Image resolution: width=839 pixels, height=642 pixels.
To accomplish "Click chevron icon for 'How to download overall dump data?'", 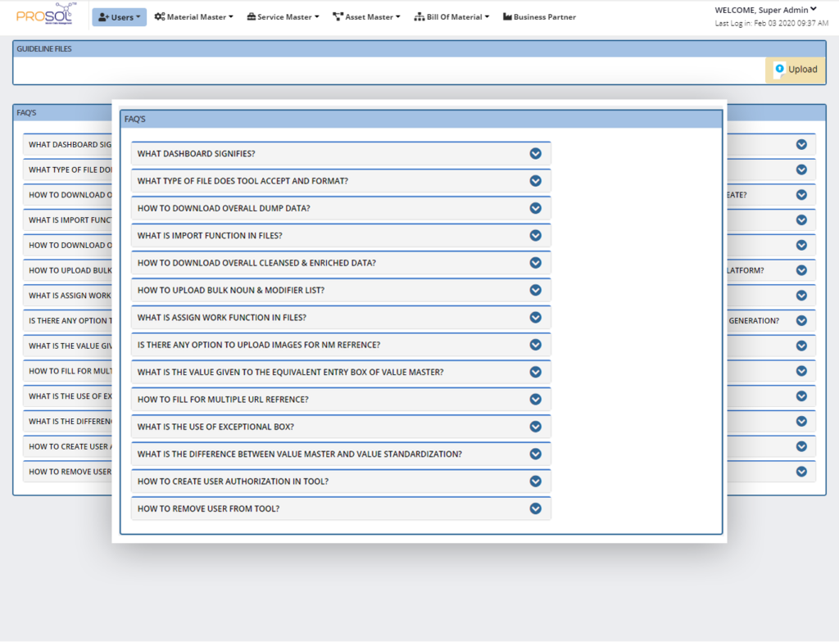I will (x=535, y=208).
